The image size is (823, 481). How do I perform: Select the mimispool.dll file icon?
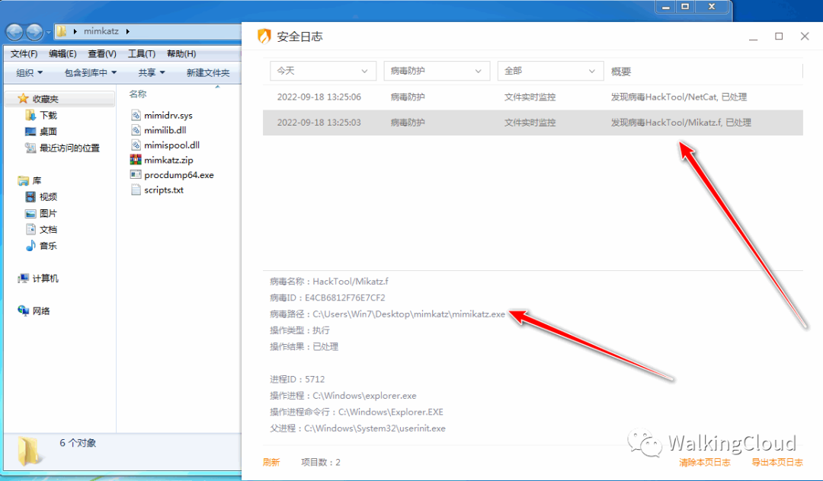coord(136,145)
